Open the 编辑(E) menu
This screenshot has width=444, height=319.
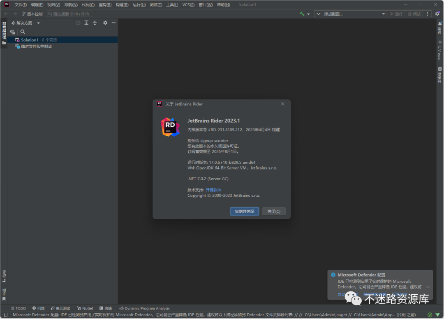pyautogui.click(x=37, y=5)
